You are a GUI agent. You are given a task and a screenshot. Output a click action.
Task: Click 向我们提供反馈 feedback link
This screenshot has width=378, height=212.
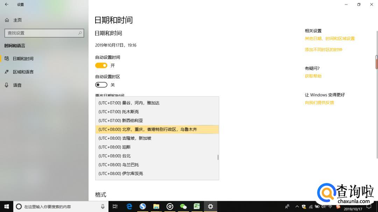(x=319, y=103)
